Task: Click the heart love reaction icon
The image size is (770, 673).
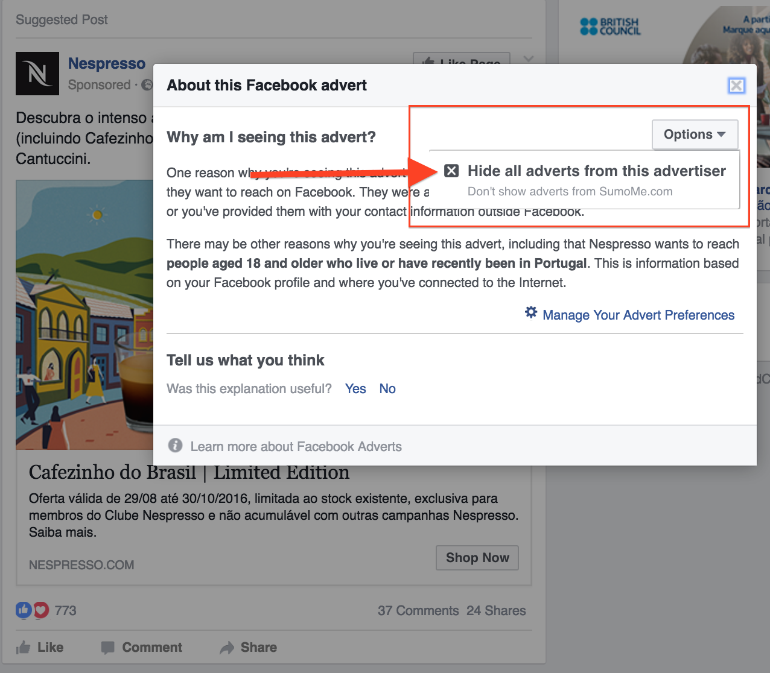Action: 41,610
